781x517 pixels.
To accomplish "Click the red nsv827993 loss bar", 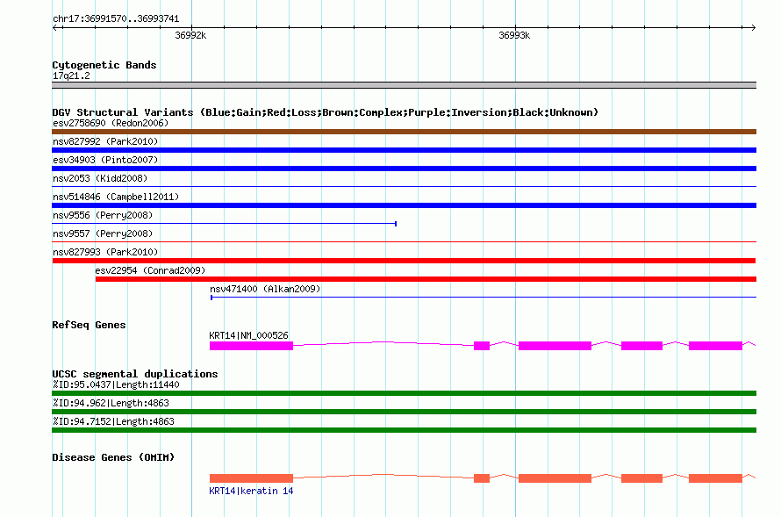I will tap(404, 261).
